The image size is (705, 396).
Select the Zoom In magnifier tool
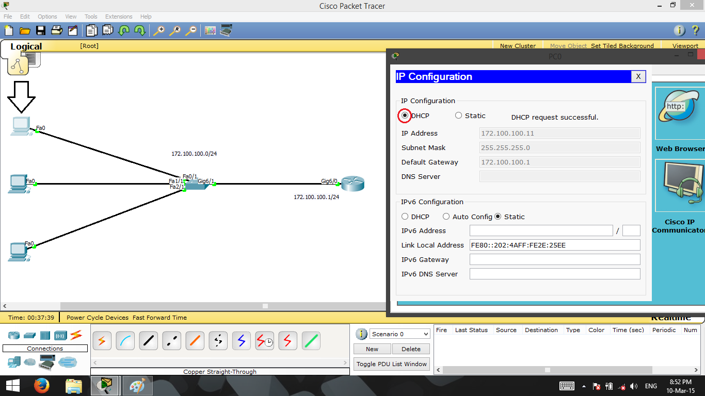(x=160, y=30)
